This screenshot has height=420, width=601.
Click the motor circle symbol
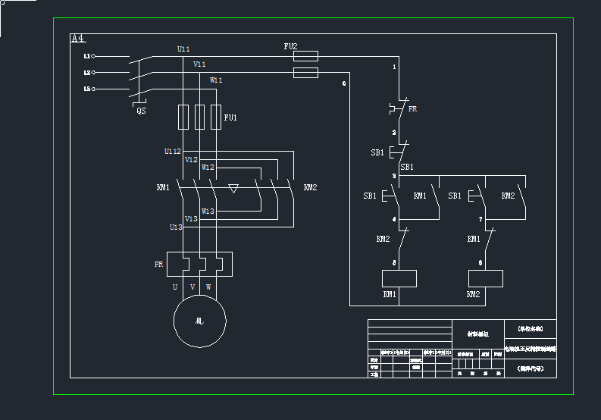[x=200, y=321]
